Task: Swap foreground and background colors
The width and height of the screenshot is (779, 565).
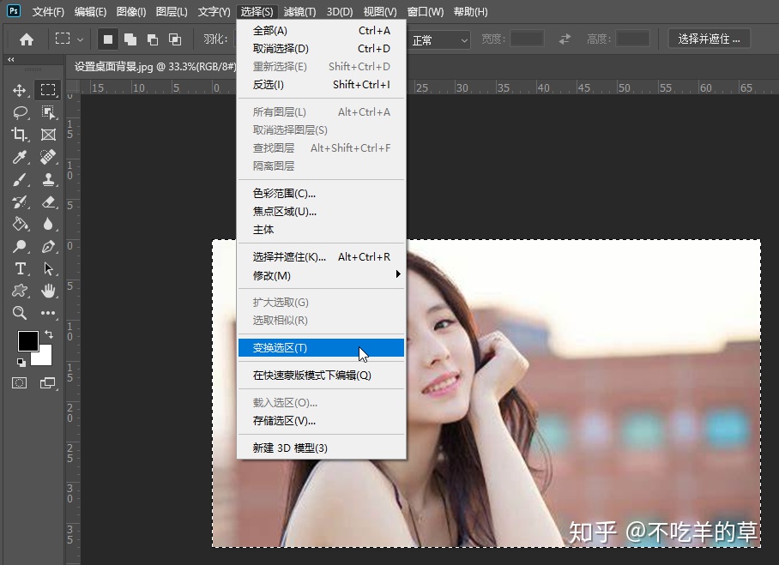Action: point(49,334)
